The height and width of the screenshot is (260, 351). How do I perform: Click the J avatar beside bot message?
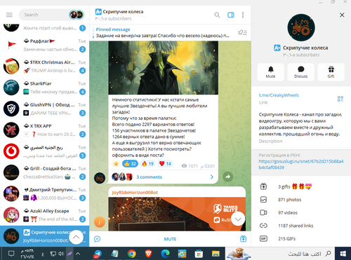(x=99, y=222)
